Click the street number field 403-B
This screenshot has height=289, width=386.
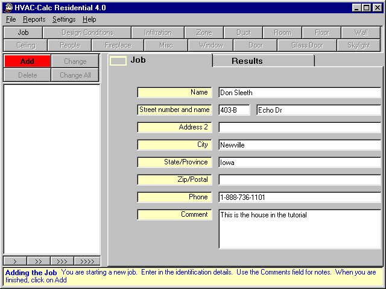pyautogui.click(x=234, y=110)
